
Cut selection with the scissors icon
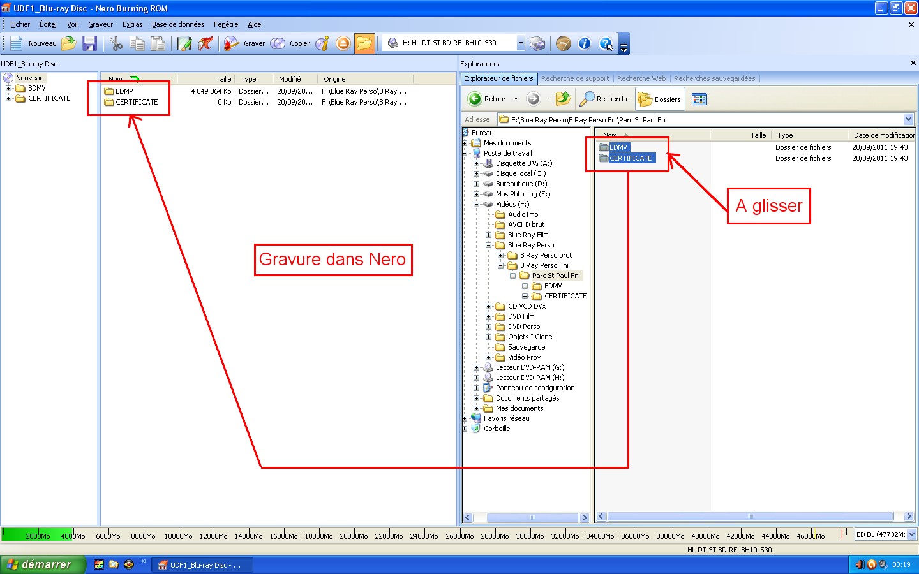click(116, 43)
